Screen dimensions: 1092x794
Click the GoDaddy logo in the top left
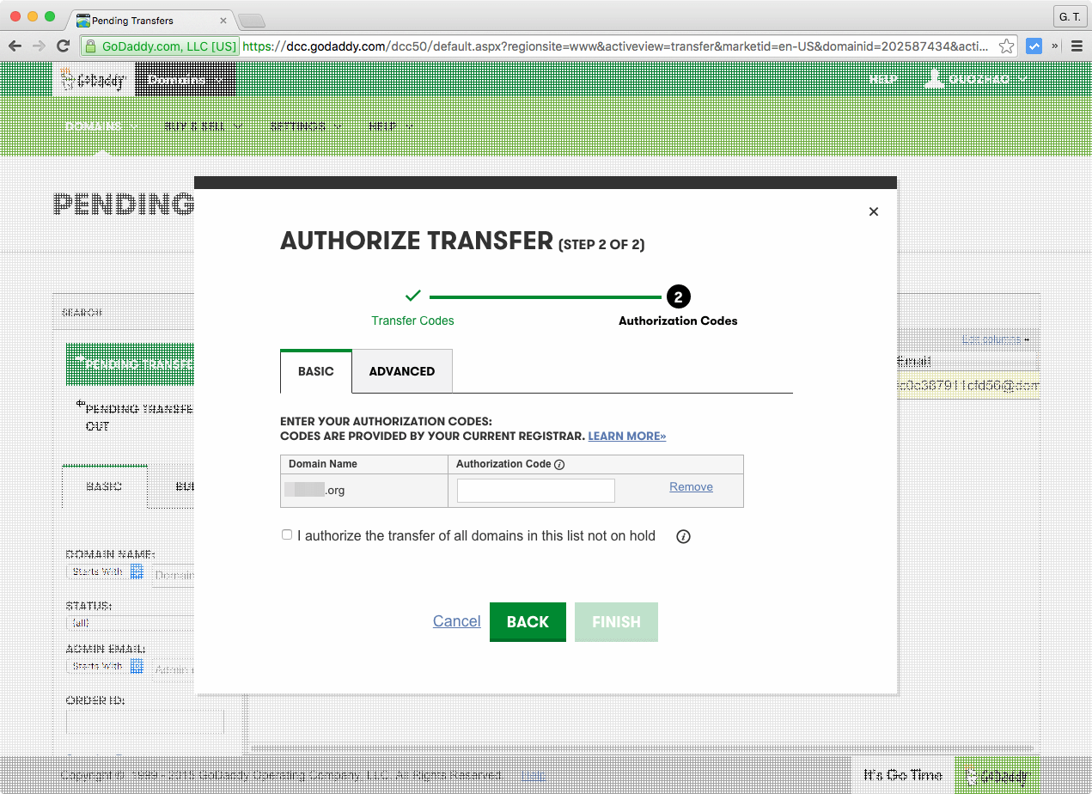[x=95, y=79]
